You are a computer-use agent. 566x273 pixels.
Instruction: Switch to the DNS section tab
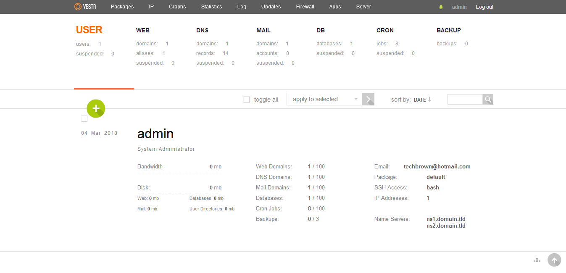tap(202, 30)
